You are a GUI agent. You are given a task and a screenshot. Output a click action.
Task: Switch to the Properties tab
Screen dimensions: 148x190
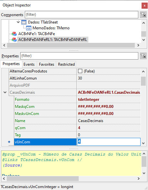[11, 64]
